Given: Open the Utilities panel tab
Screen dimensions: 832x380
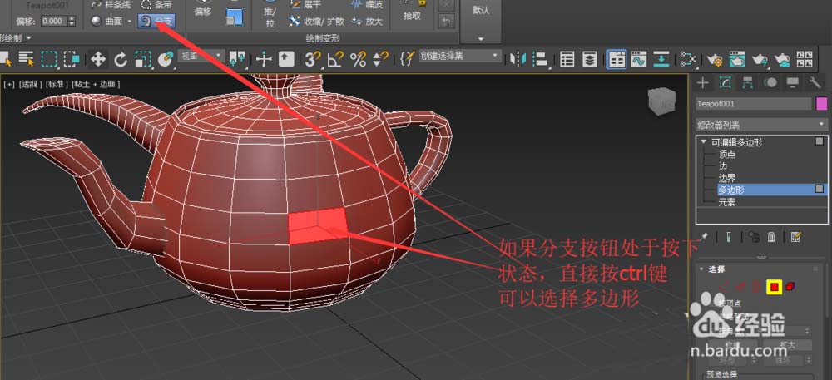Looking at the screenshot, I should (x=815, y=82).
